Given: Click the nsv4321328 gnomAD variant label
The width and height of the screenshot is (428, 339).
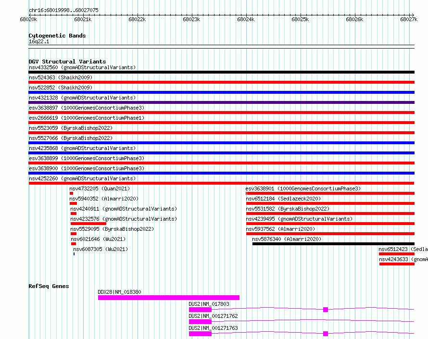Looking at the screenshot, I should (82, 98).
